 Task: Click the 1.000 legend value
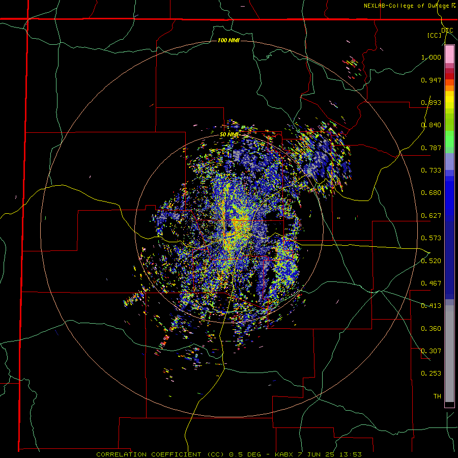tap(431, 57)
